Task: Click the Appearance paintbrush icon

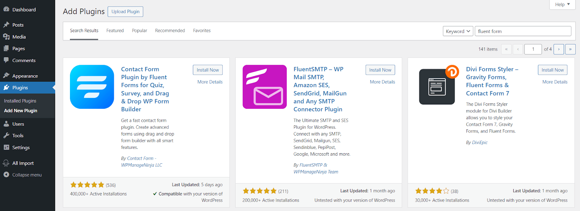Action: click(x=6, y=76)
